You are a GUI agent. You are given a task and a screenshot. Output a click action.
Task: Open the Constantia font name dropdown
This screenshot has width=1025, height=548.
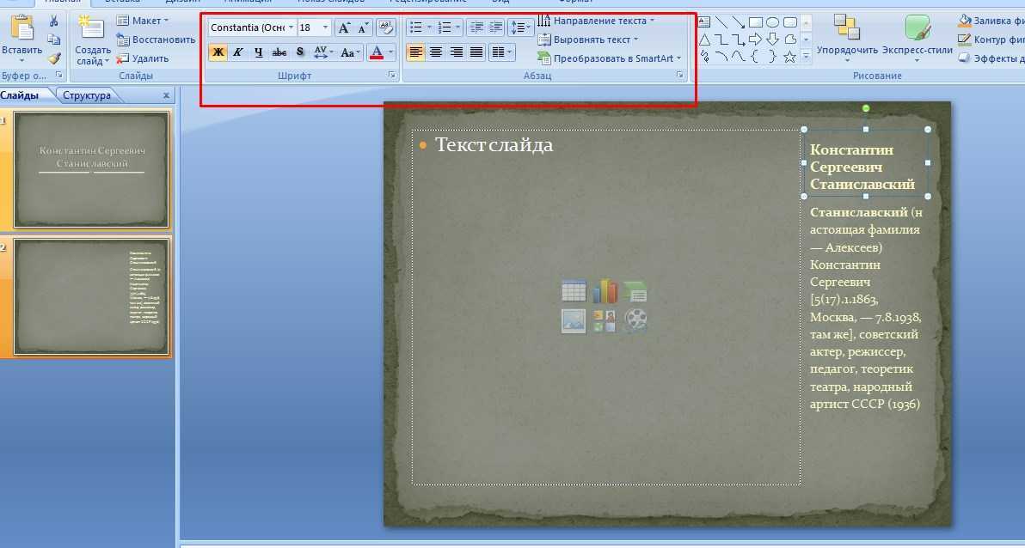point(291,27)
